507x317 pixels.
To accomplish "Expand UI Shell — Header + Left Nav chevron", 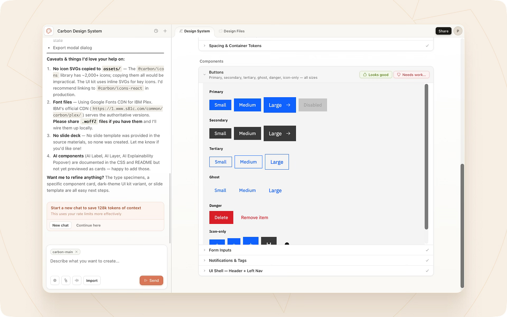I will 204,271.
